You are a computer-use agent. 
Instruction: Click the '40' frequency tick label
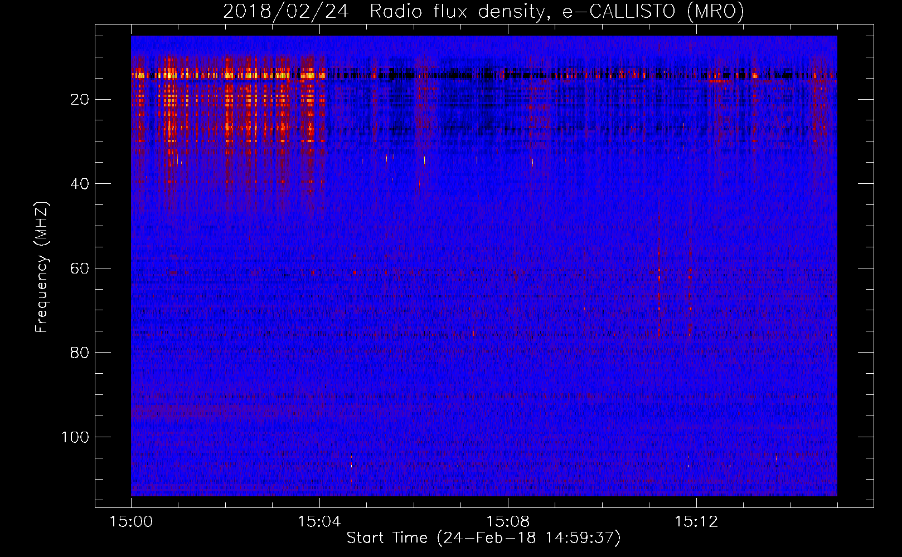[80, 184]
